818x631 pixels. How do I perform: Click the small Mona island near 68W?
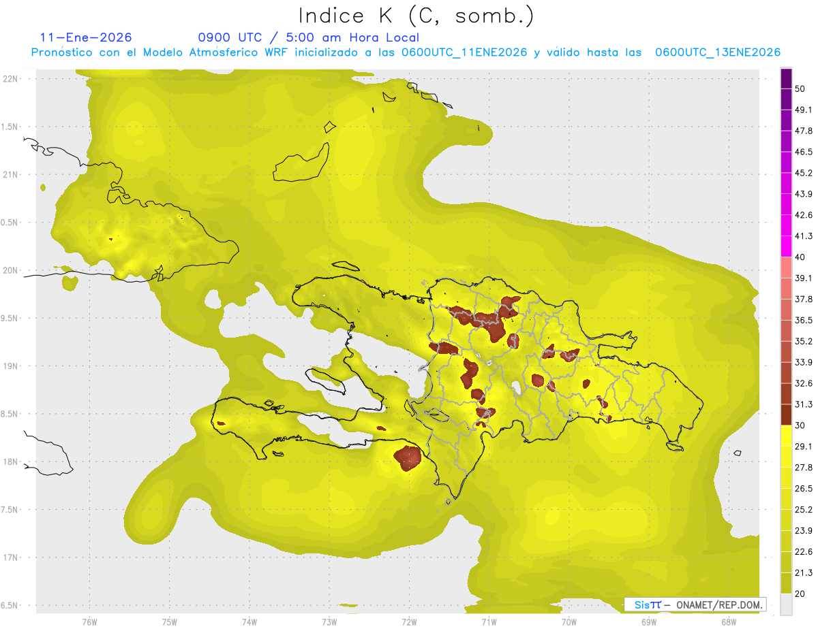(737, 453)
